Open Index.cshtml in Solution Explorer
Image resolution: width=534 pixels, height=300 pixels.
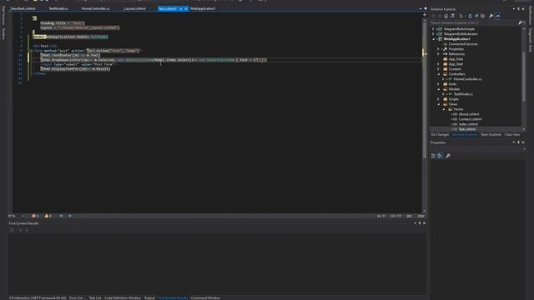tap(468, 124)
